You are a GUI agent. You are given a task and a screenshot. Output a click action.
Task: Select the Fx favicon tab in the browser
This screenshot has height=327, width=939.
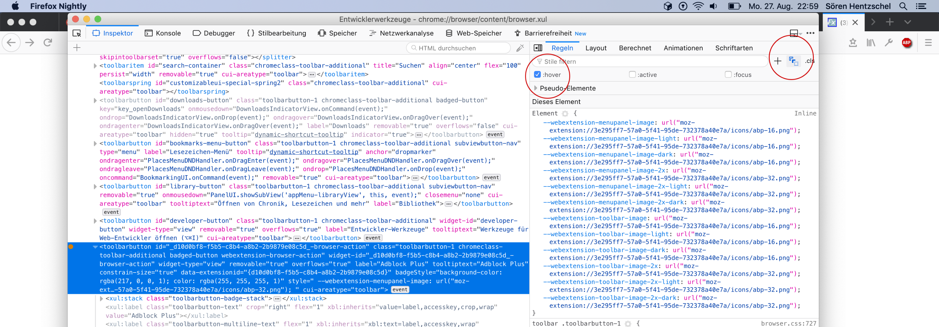click(x=832, y=23)
